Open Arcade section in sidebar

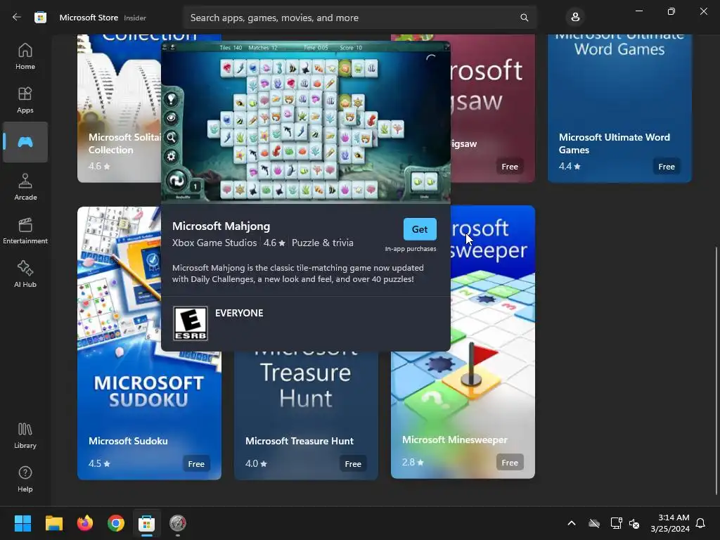click(25, 187)
